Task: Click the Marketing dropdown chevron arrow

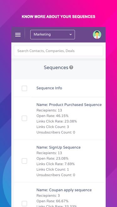Action: pyautogui.click(x=71, y=34)
